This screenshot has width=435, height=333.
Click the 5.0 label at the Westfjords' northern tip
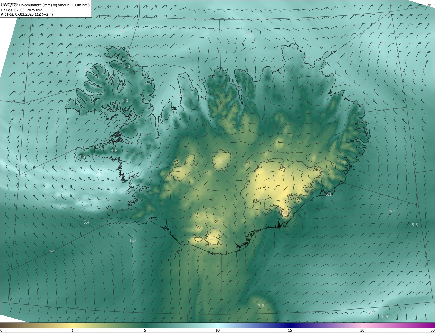[x=127, y=67]
